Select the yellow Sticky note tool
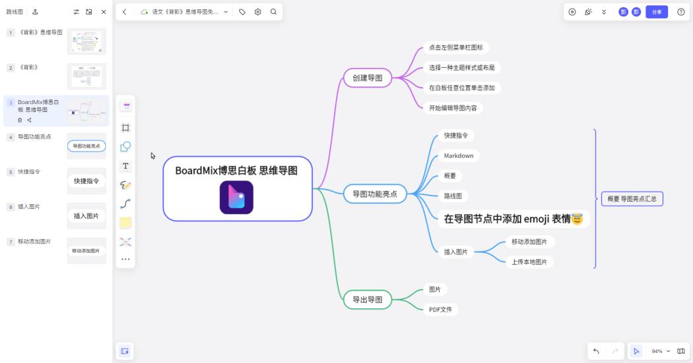The width and height of the screenshot is (693, 363). click(125, 223)
